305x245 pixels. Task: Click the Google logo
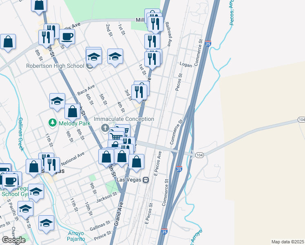13,241
